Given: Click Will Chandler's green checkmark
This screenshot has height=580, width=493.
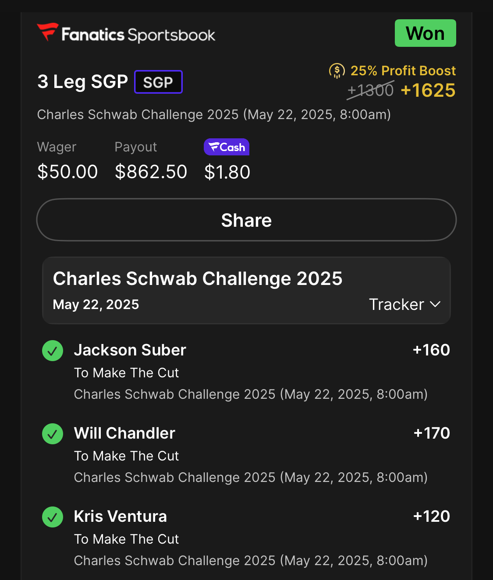Looking at the screenshot, I should (53, 434).
